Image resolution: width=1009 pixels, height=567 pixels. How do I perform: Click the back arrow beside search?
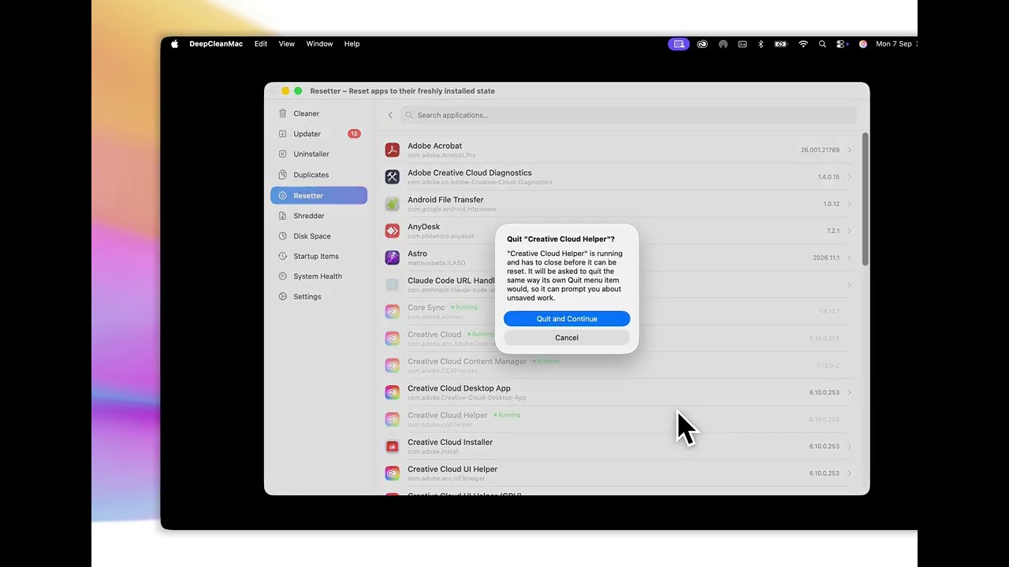click(x=390, y=115)
